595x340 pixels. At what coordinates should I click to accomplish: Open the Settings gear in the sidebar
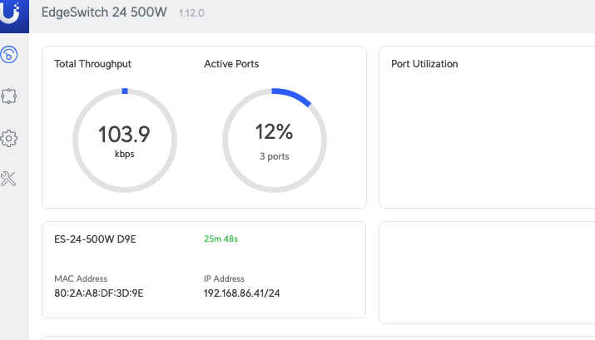click(x=9, y=138)
